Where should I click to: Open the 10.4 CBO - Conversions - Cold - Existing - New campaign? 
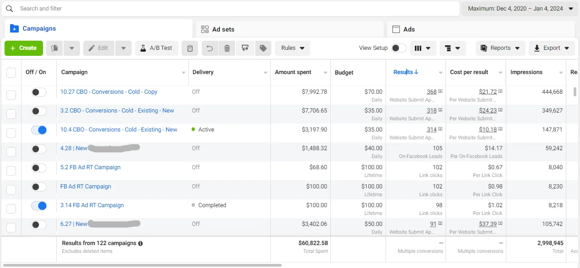pyautogui.click(x=119, y=130)
